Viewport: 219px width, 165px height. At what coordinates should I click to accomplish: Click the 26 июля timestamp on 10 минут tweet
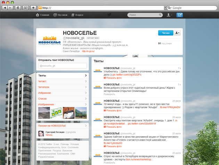tap(176, 101)
